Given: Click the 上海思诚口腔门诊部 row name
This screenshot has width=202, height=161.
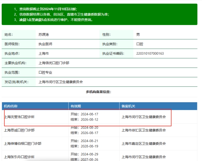Looking at the screenshot, I should click(19, 130).
